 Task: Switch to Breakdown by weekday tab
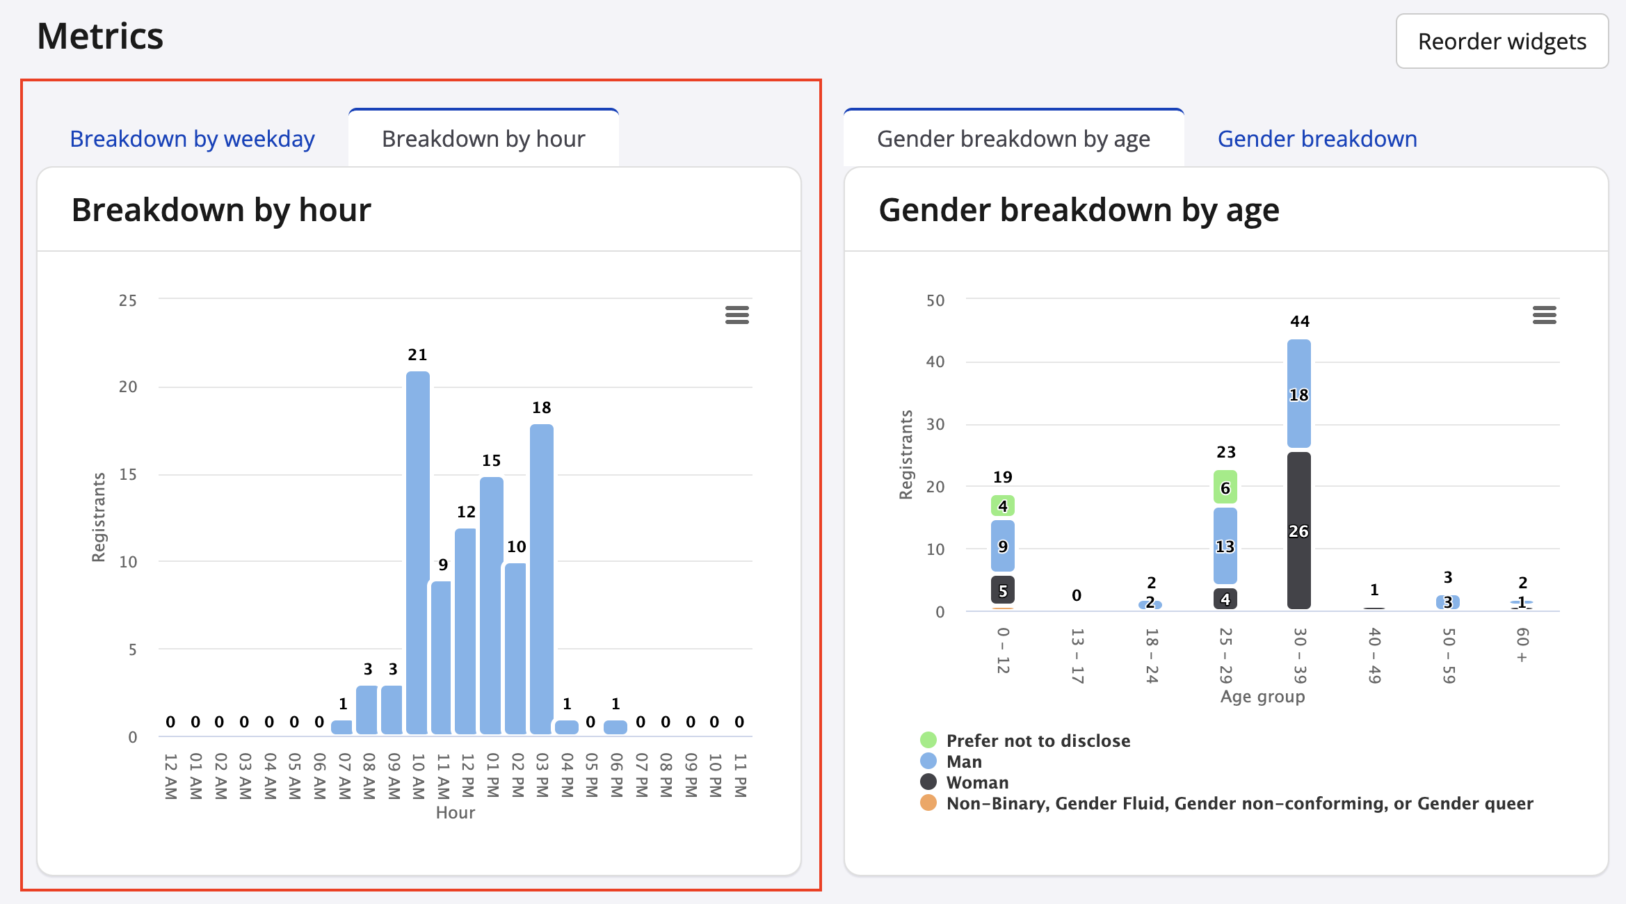click(192, 139)
